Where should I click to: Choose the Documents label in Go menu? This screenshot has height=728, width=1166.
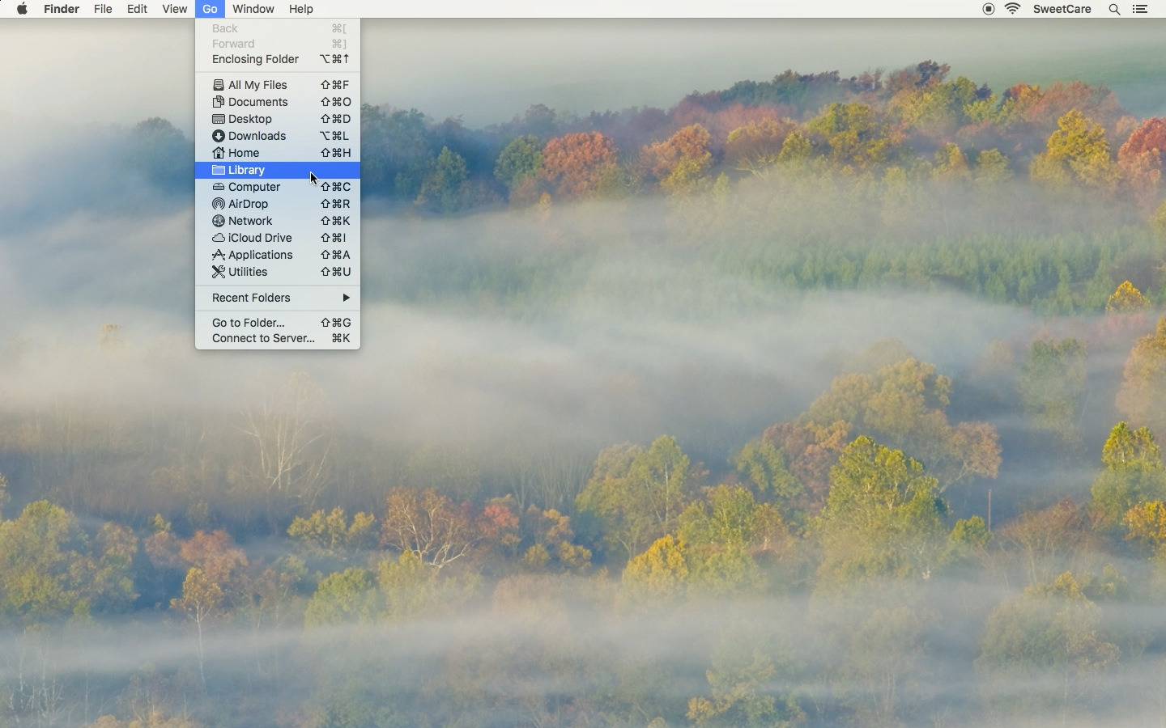[258, 102]
